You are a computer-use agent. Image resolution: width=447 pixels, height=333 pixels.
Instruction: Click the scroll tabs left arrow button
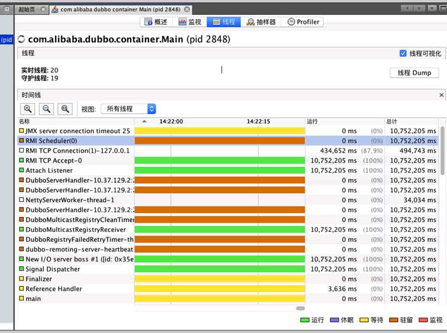click(x=407, y=8)
